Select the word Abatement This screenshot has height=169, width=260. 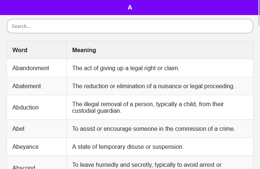coord(27,86)
